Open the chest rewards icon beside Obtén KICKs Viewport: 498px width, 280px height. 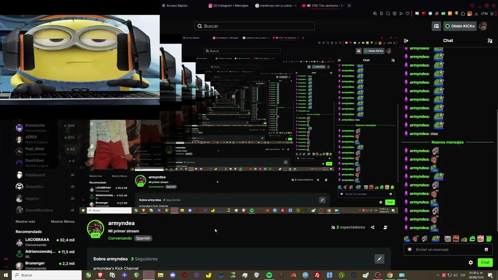coord(437,26)
